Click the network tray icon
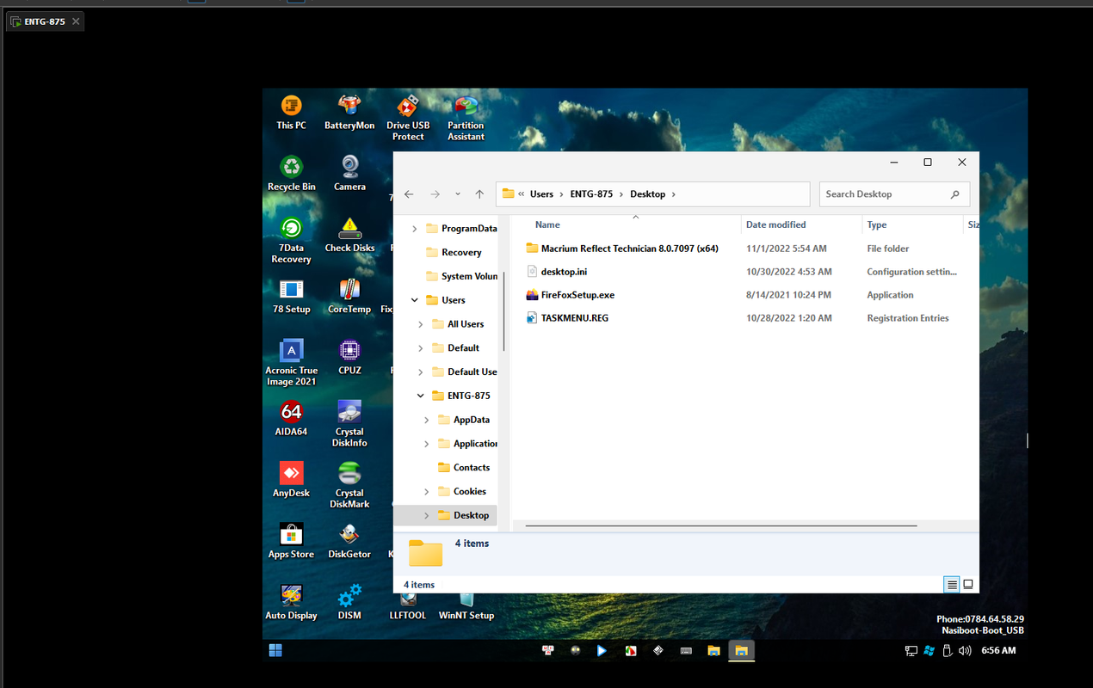Screen dimensions: 1093x688 911,651
